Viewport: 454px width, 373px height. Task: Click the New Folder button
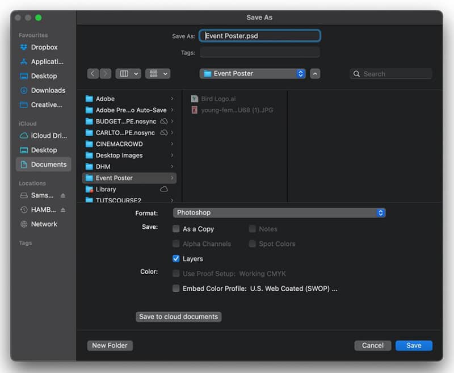(x=110, y=346)
